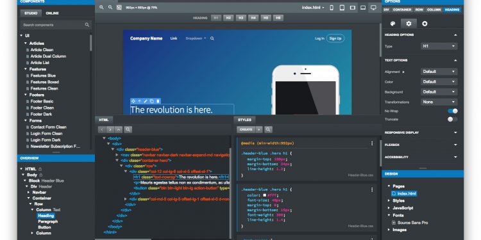Select the phone portrait preview icon

[x=332, y=8]
